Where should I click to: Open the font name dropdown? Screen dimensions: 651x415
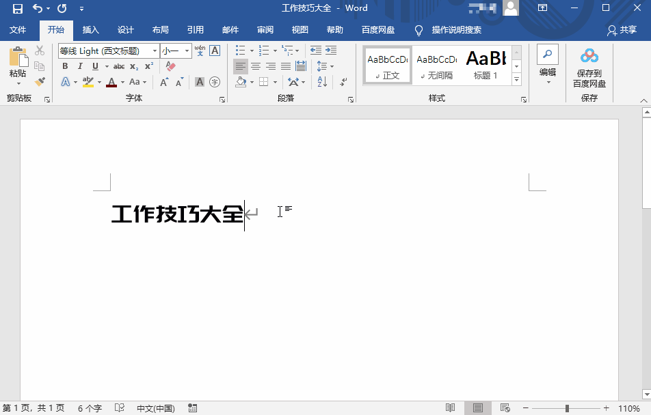(155, 51)
